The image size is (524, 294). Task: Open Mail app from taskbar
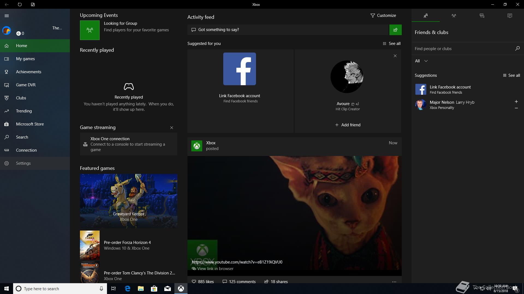[168, 289]
